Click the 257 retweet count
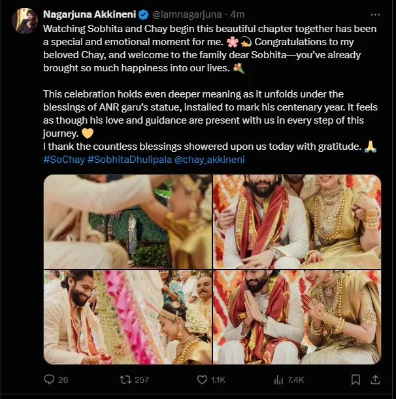Screen dimensions: 396x399 click(x=142, y=379)
